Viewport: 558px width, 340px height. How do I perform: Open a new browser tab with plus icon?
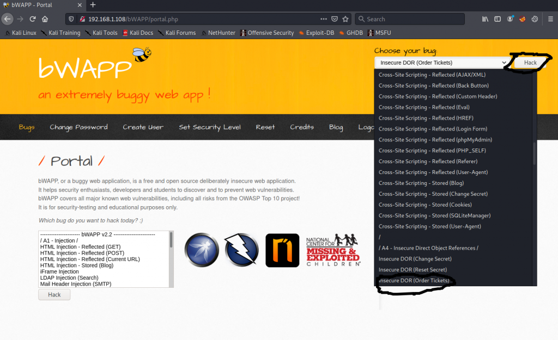tap(93, 5)
